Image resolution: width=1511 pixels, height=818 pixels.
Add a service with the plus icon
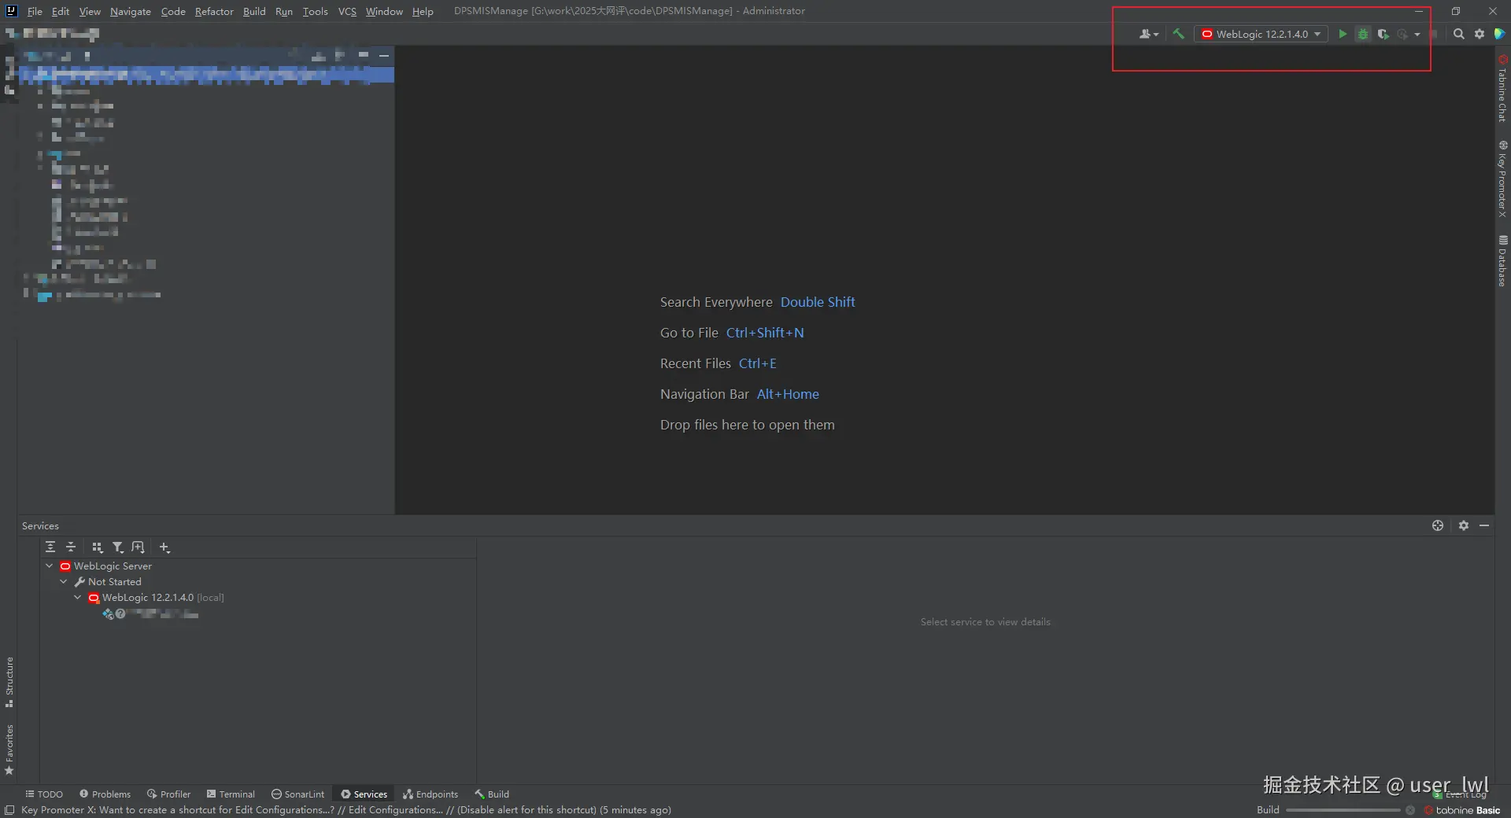(x=164, y=547)
